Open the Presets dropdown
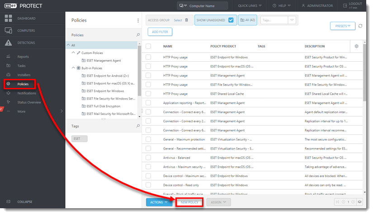The image size is (373, 215). click(343, 26)
